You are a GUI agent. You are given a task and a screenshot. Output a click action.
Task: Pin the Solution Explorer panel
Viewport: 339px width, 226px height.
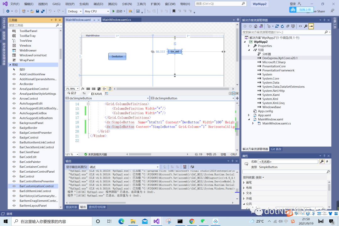pyautogui.click(x=325, y=19)
